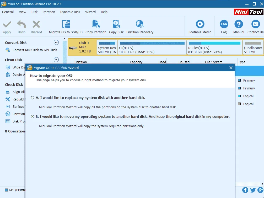The image size is (264, 198).
Task: Open the Help menu
Action: tap(104, 12)
